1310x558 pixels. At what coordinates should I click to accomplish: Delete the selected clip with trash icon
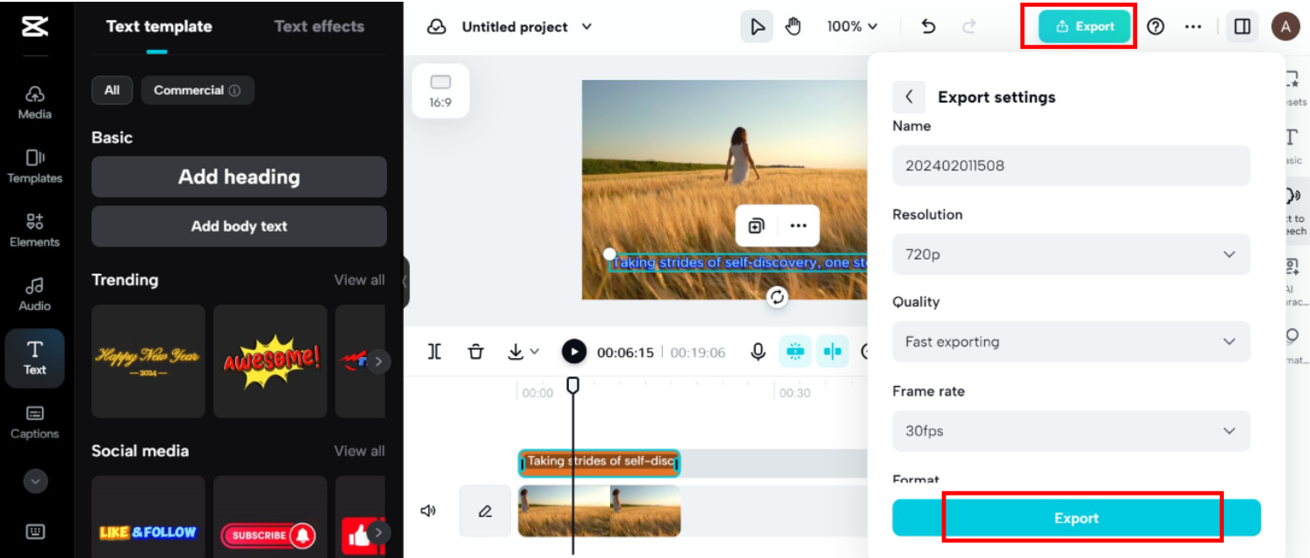coord(476,352)
